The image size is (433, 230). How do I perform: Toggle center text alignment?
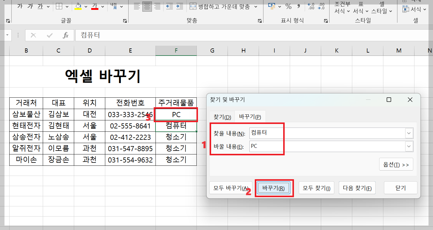pos(147,6)
